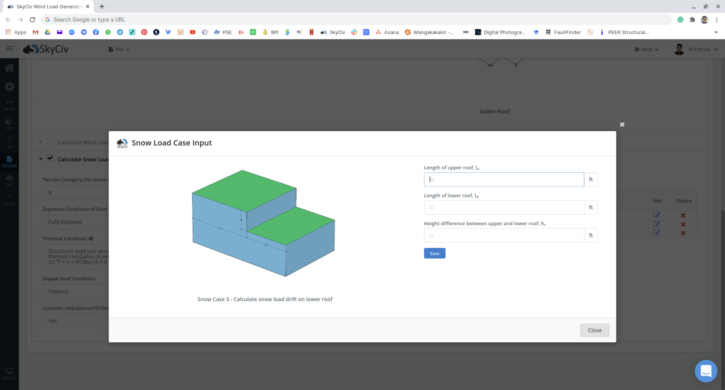Open the S3D module icon
The width and height of the screenshot is (725, 390).
point(9,124)
